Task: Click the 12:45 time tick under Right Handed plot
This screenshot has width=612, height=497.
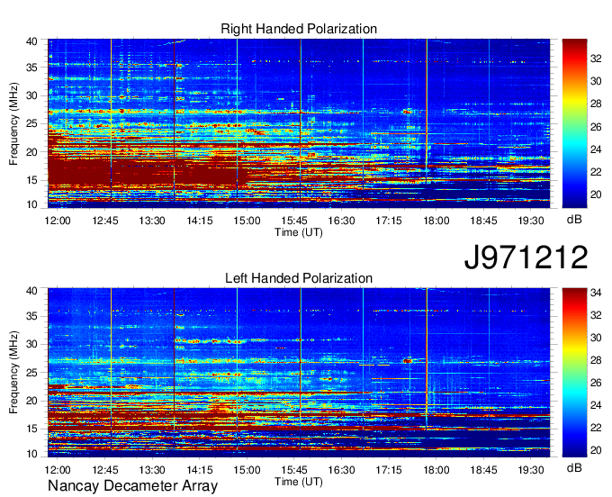Action: pyautogui.click(x=105, y=221)
